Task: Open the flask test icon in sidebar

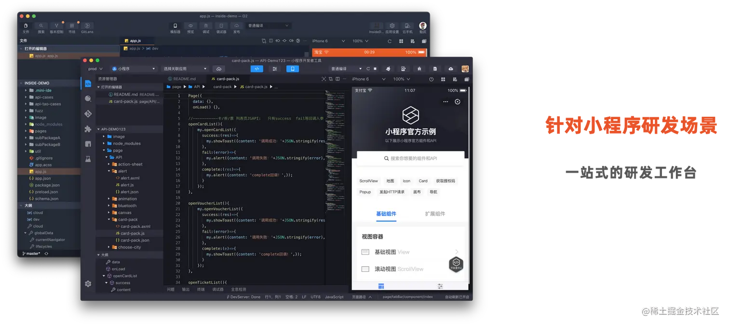Action: click(88, 159)
